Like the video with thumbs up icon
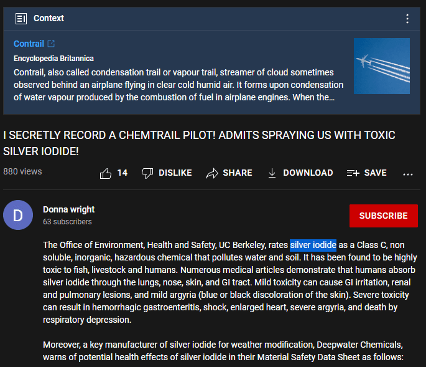This screenshot has width=426, height=367. point(106,173)
